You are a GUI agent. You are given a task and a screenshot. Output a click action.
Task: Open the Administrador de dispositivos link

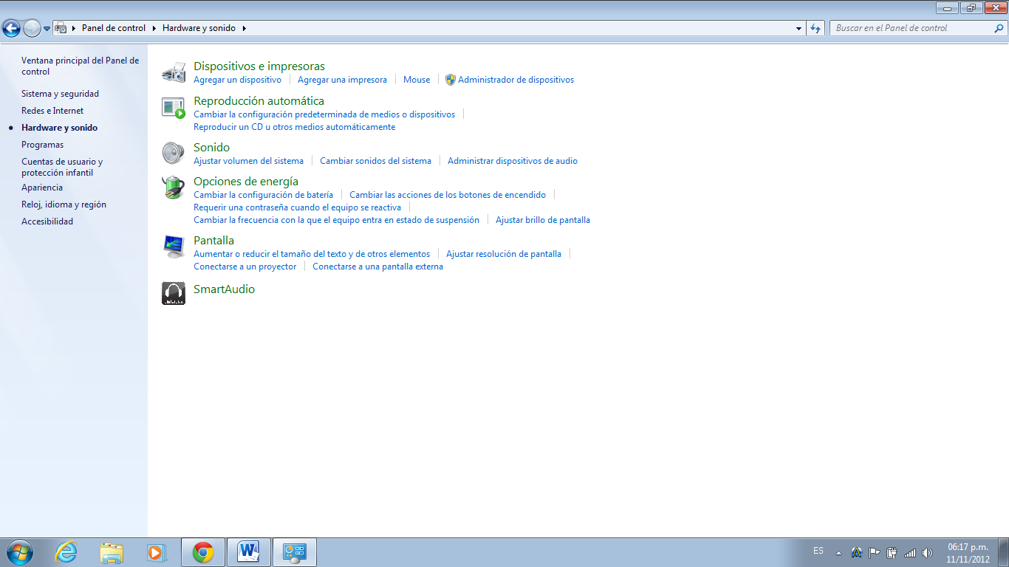(x=516, y=79)
